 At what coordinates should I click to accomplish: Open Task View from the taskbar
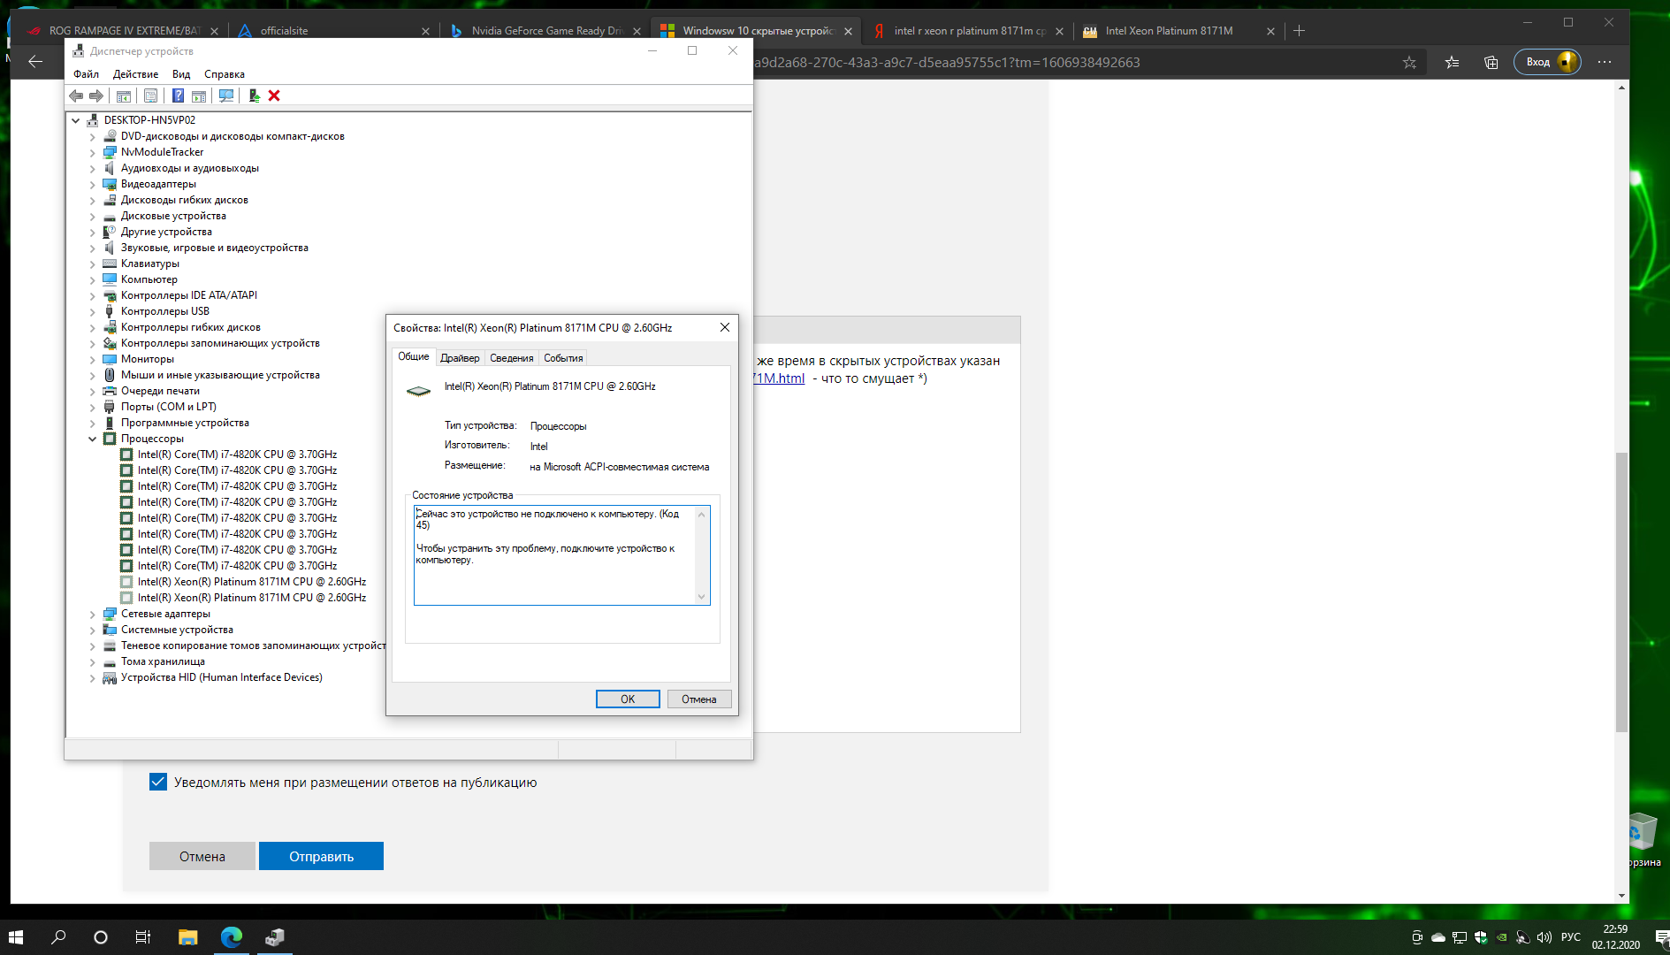click(143, 937)
